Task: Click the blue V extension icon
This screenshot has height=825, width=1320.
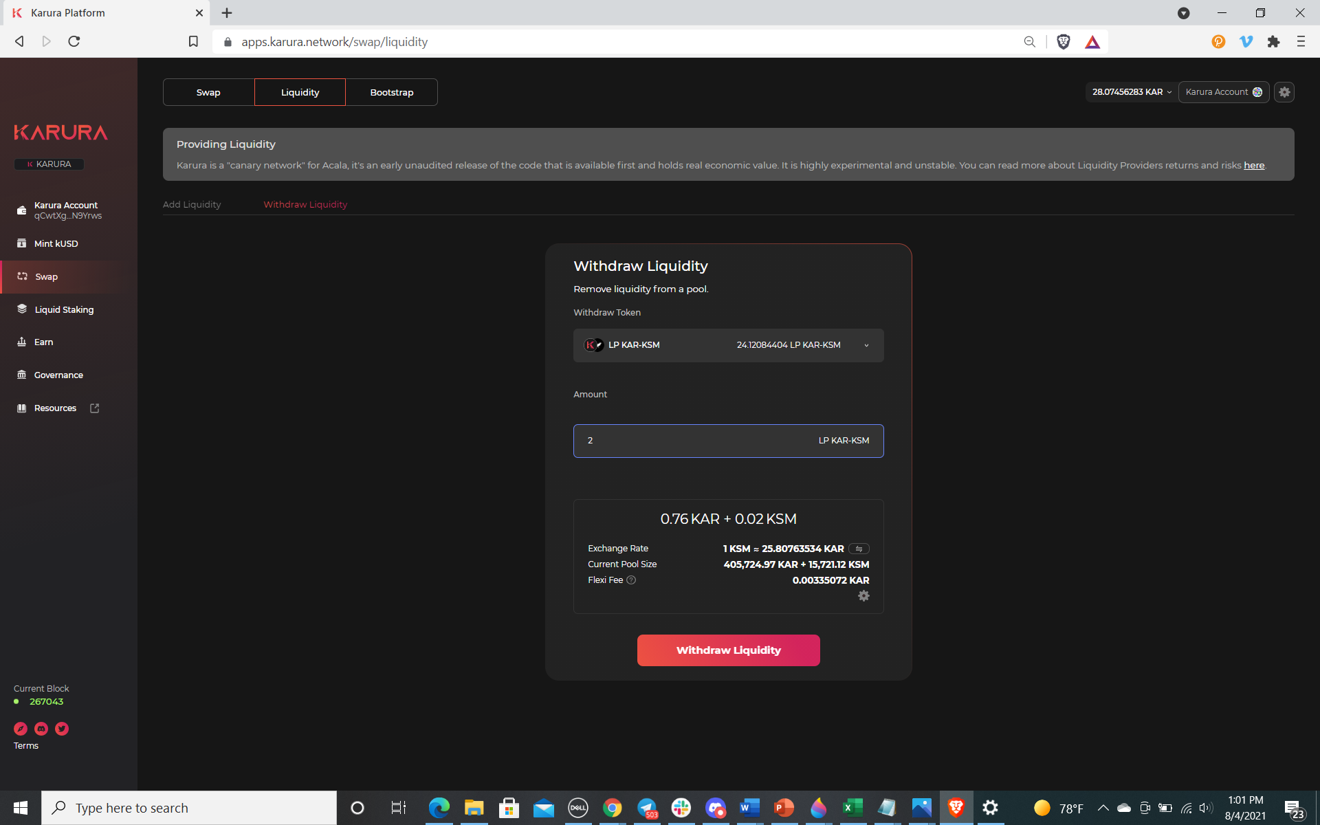Action: point(1246,42)
